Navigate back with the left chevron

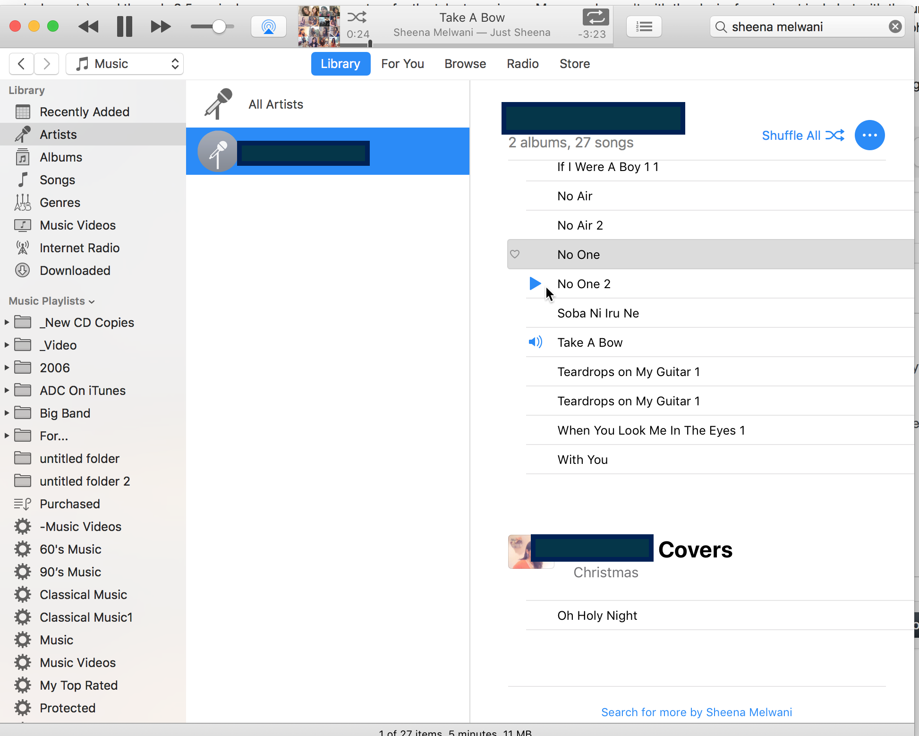[21, 64]
